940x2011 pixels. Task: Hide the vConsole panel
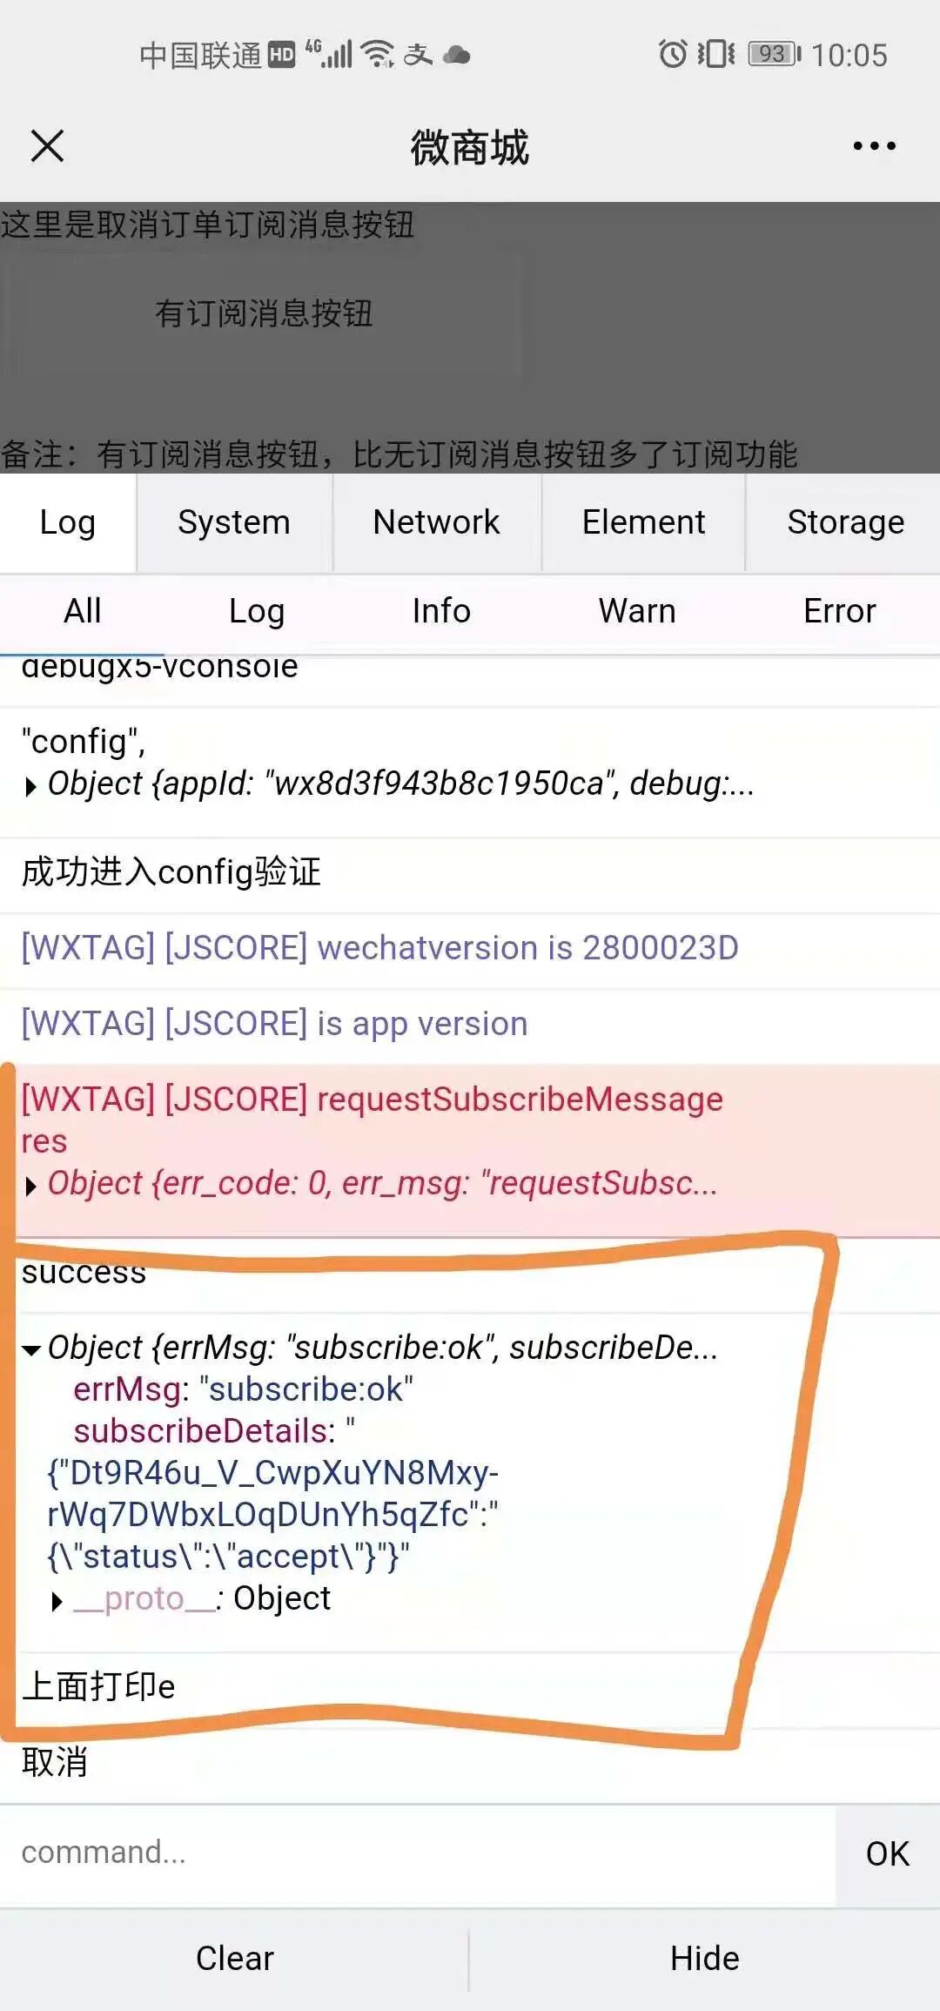705,1959
